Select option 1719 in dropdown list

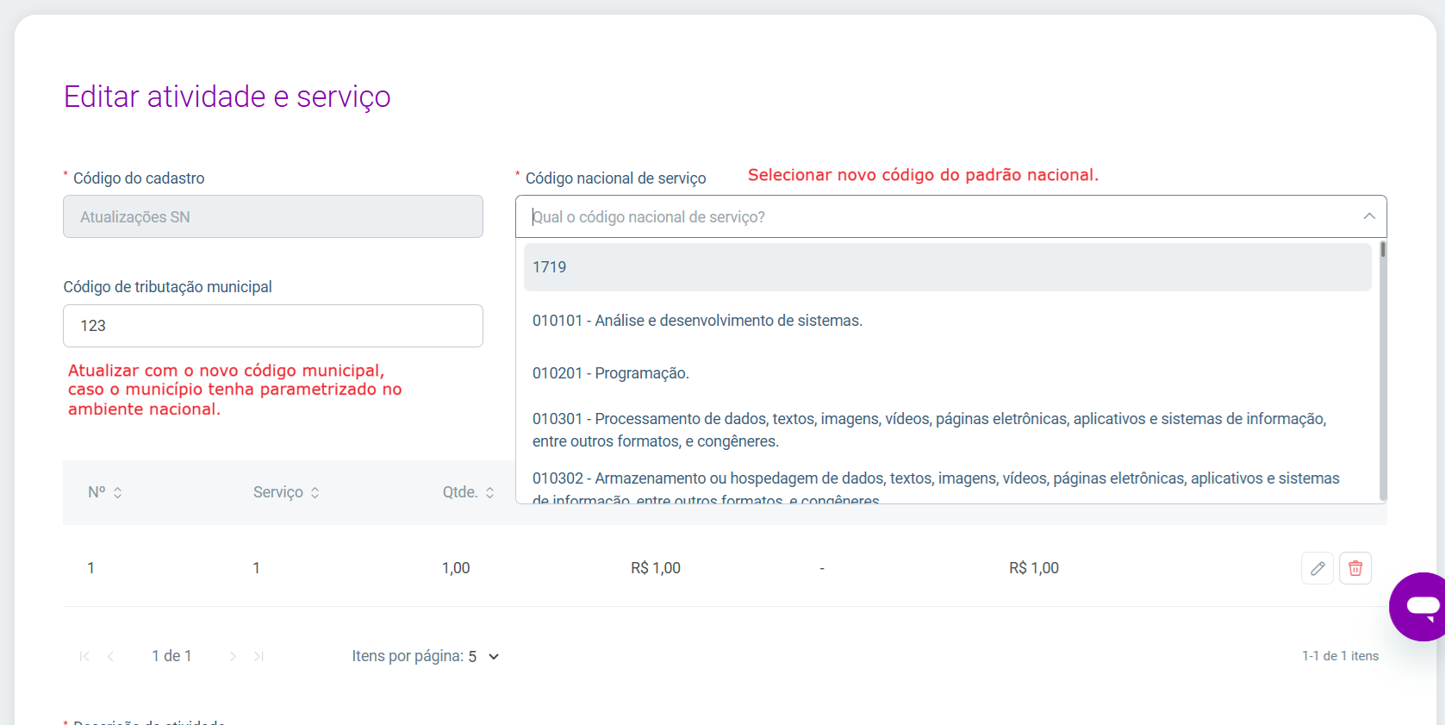pos(948,267)
